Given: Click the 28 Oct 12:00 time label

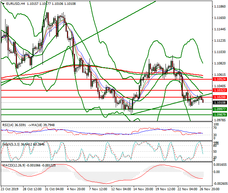Looking at the screenshot, I should tap(32, 189).
